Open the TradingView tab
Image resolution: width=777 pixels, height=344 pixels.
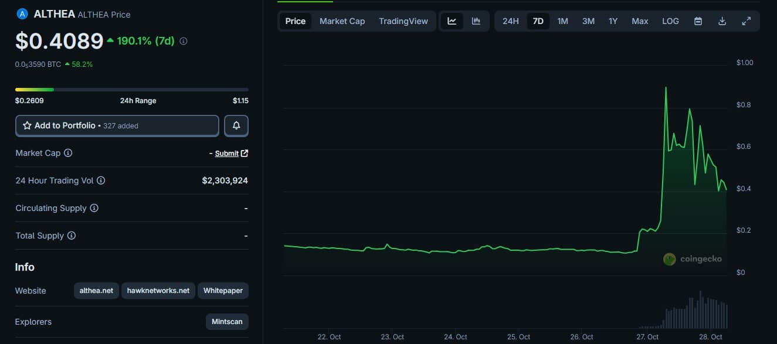coord(403,21)
